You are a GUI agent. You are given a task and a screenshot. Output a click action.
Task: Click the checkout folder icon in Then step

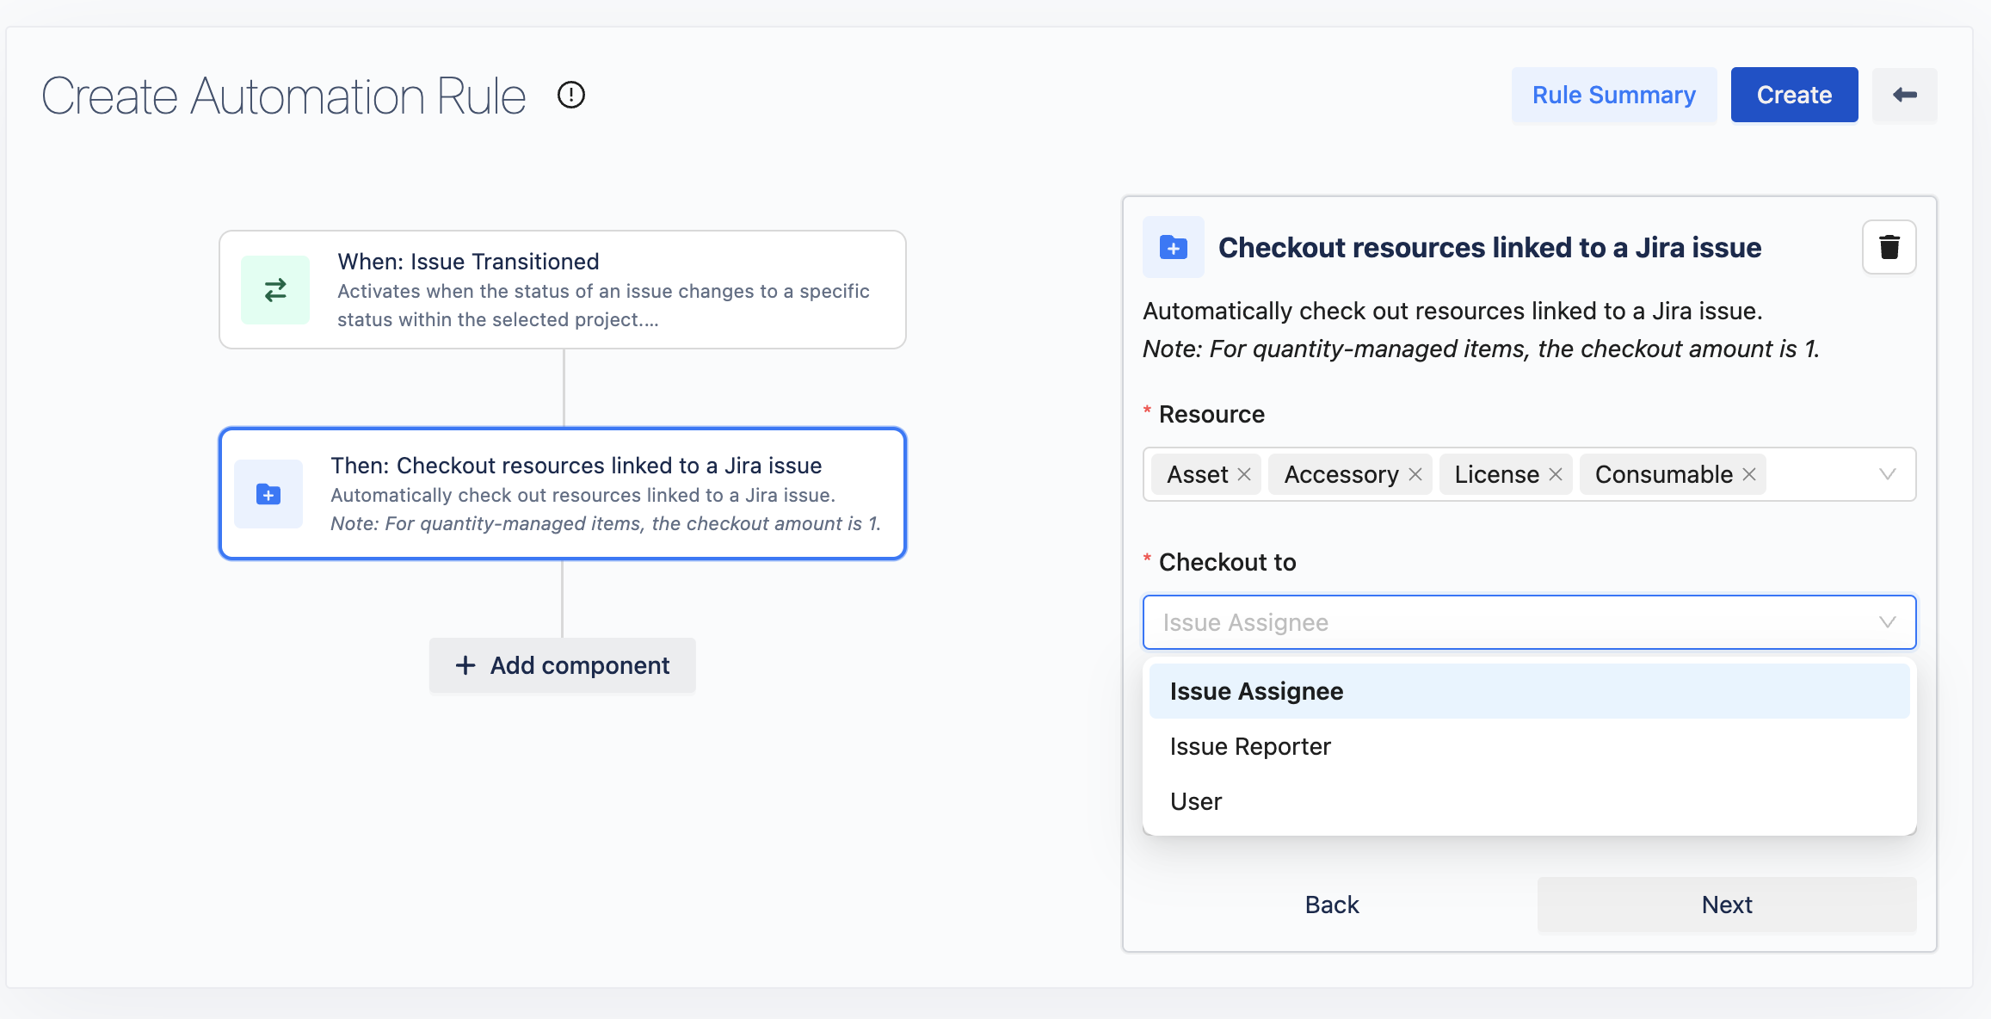(x=268, y=494)
